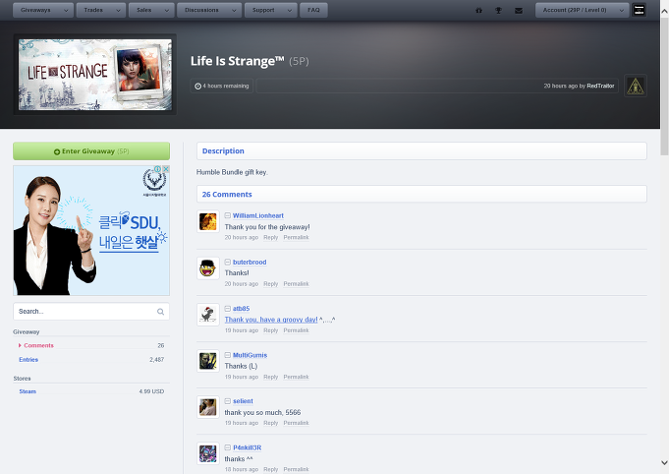Collapse selient's comment
Image resolution: width=669 pixels, height=474 pixels.
click(227, 401)
